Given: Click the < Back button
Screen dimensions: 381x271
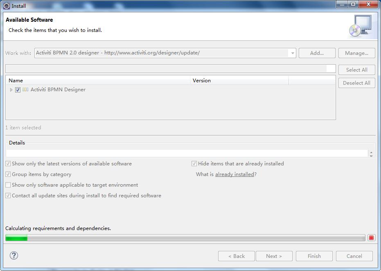Looking at the screenshot, I should (237, 256).
